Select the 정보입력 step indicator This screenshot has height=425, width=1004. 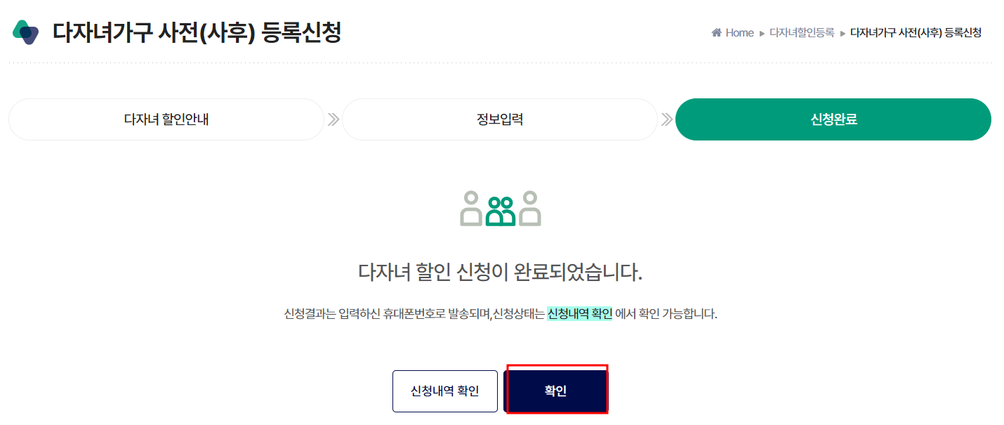pos(499,119)
